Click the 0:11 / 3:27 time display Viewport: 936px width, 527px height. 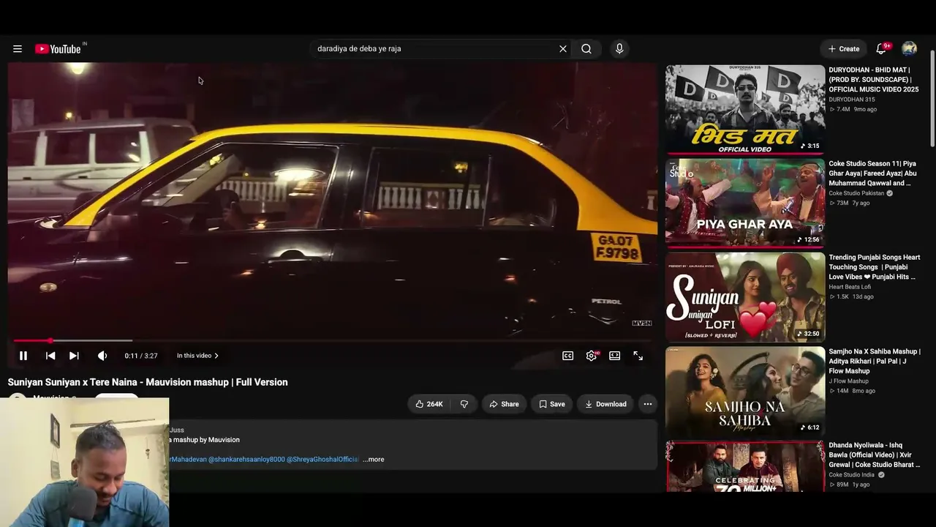coord(141,356)
